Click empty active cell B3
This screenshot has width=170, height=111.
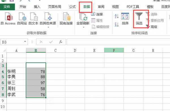[x=36, y=65]
